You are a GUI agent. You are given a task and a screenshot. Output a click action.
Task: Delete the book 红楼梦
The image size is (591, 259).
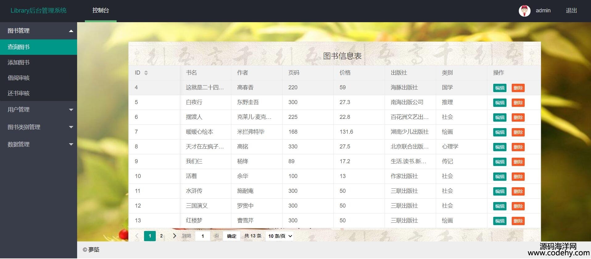pyautogui.click(x=518, y=221)
